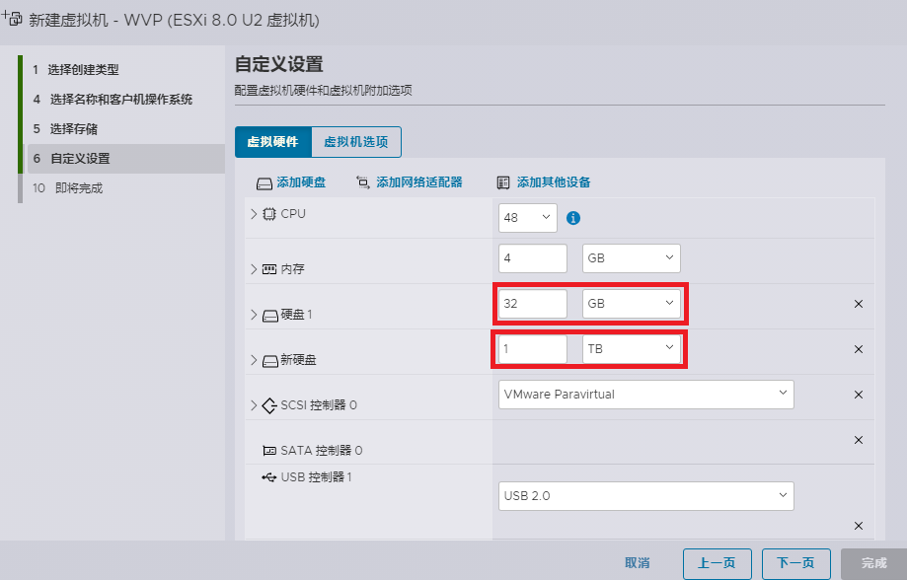Click the 下一页 next button
This screenshot has width=907, height=580.
795,563
